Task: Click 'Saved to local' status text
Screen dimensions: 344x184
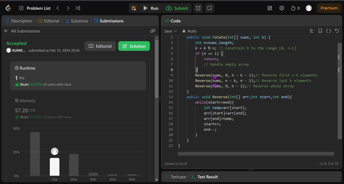Action: click(x=176, y=164)
